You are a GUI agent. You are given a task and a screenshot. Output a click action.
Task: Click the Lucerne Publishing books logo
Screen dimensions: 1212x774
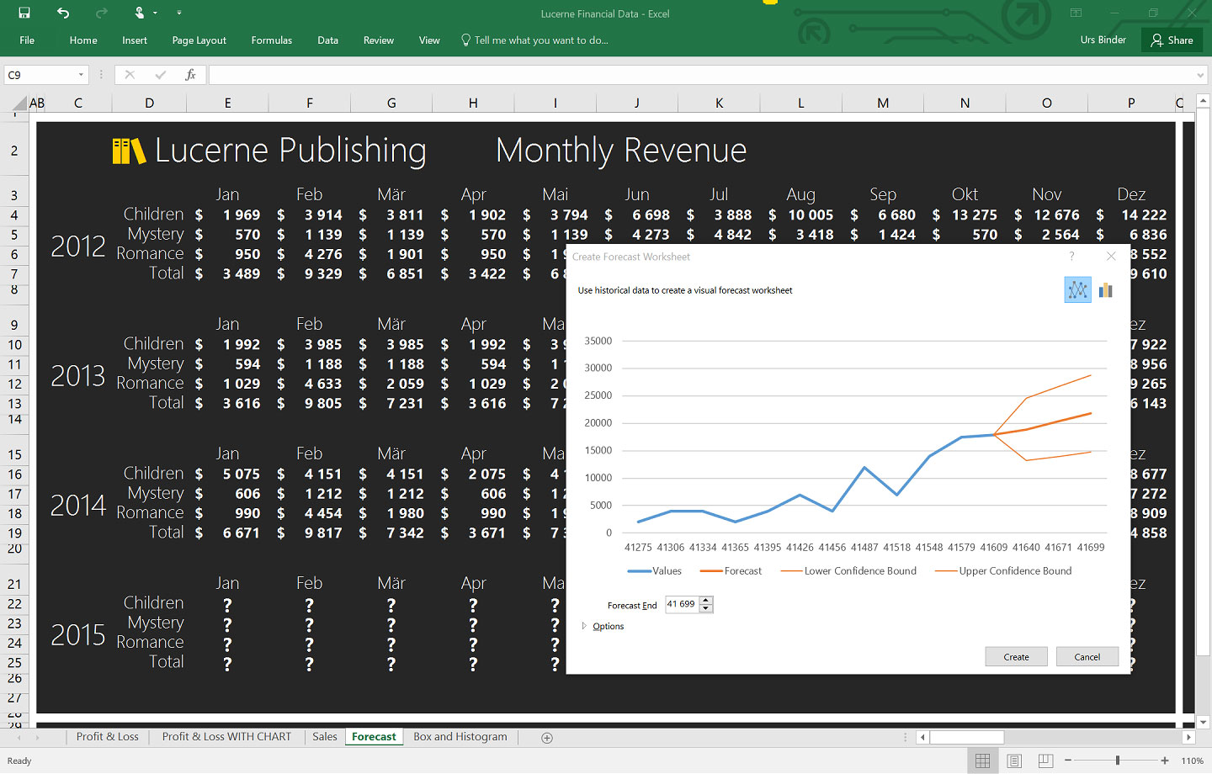click(x=129, y=151)
